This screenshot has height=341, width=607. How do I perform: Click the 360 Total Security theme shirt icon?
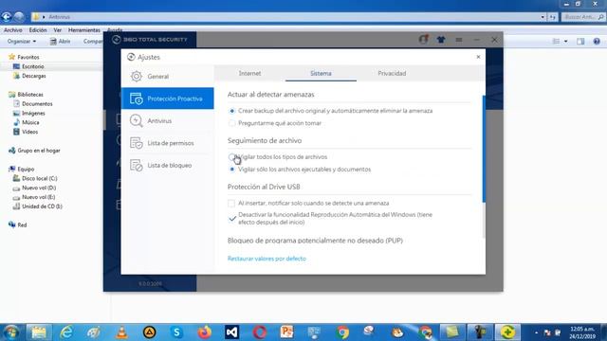440,40
